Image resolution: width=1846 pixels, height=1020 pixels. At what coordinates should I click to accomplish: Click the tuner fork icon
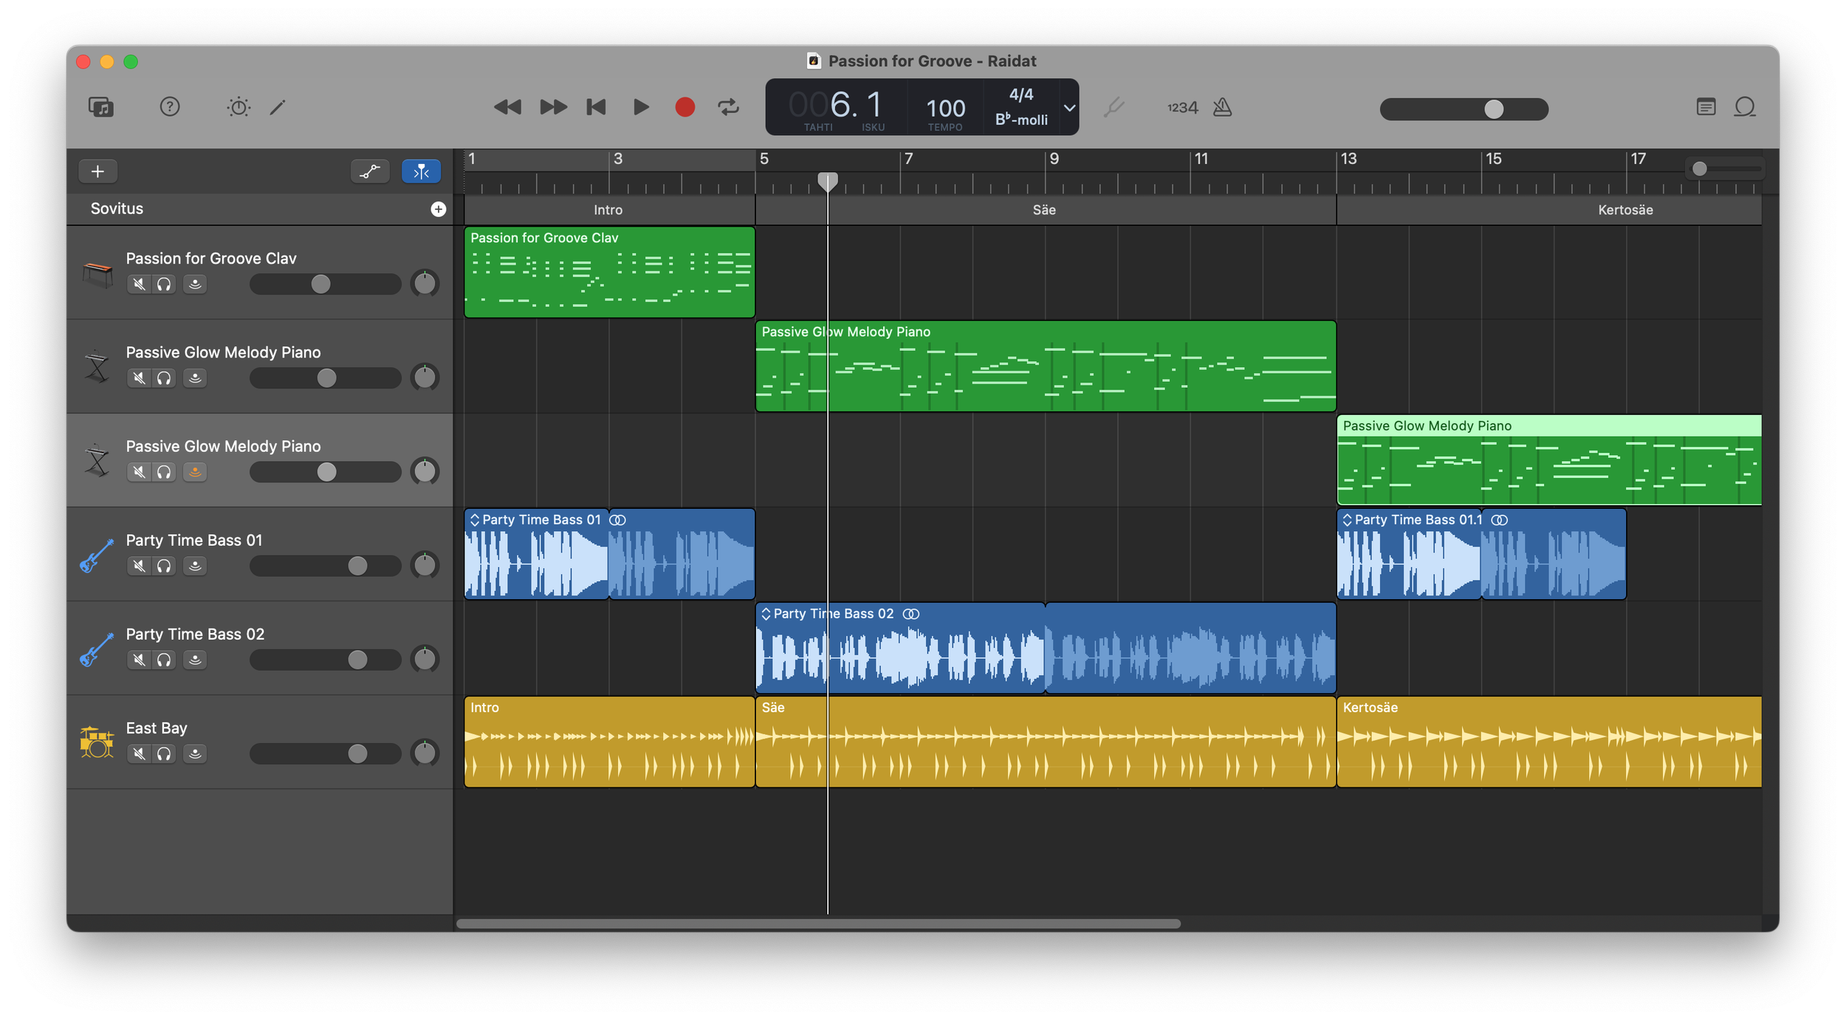click(1114, 108)
